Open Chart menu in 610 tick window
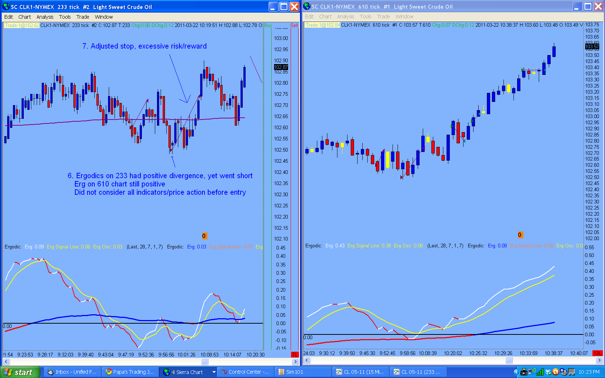Image resolution: width=605 pixels, height=378 pixels. coord(325,17)
